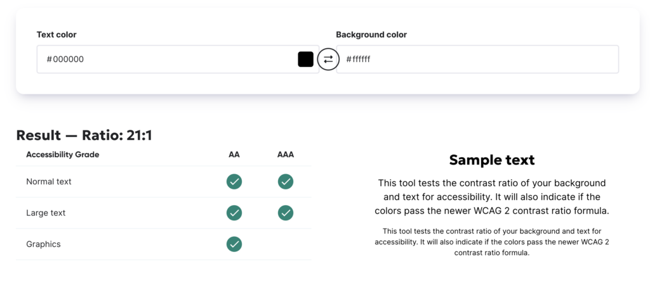Click Normal text AAA pass checkmark
The width and height of the screenshot is (650, 297).
click(286, 182)
